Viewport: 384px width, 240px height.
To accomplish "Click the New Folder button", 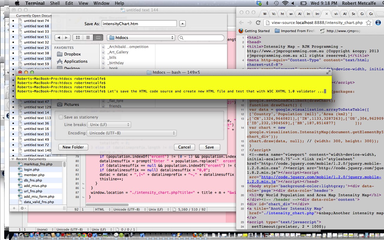I will coord(73,147).
